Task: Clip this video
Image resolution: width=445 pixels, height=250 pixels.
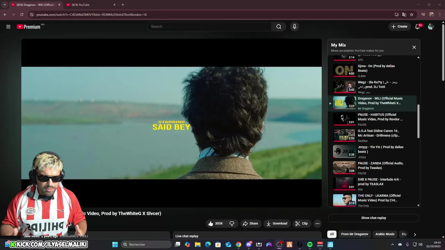Action: click(x=301, y=224)
